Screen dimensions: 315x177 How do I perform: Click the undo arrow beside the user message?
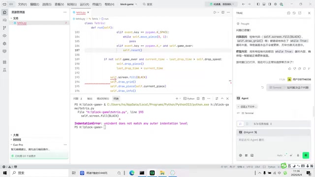(x=262, y=88)
